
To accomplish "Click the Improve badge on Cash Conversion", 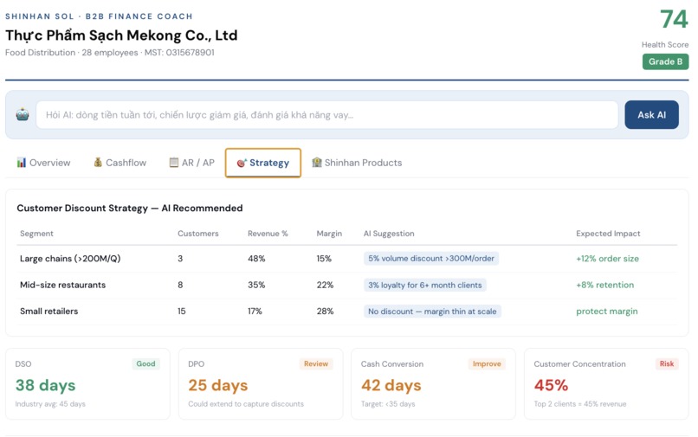I will click(487, 363).
